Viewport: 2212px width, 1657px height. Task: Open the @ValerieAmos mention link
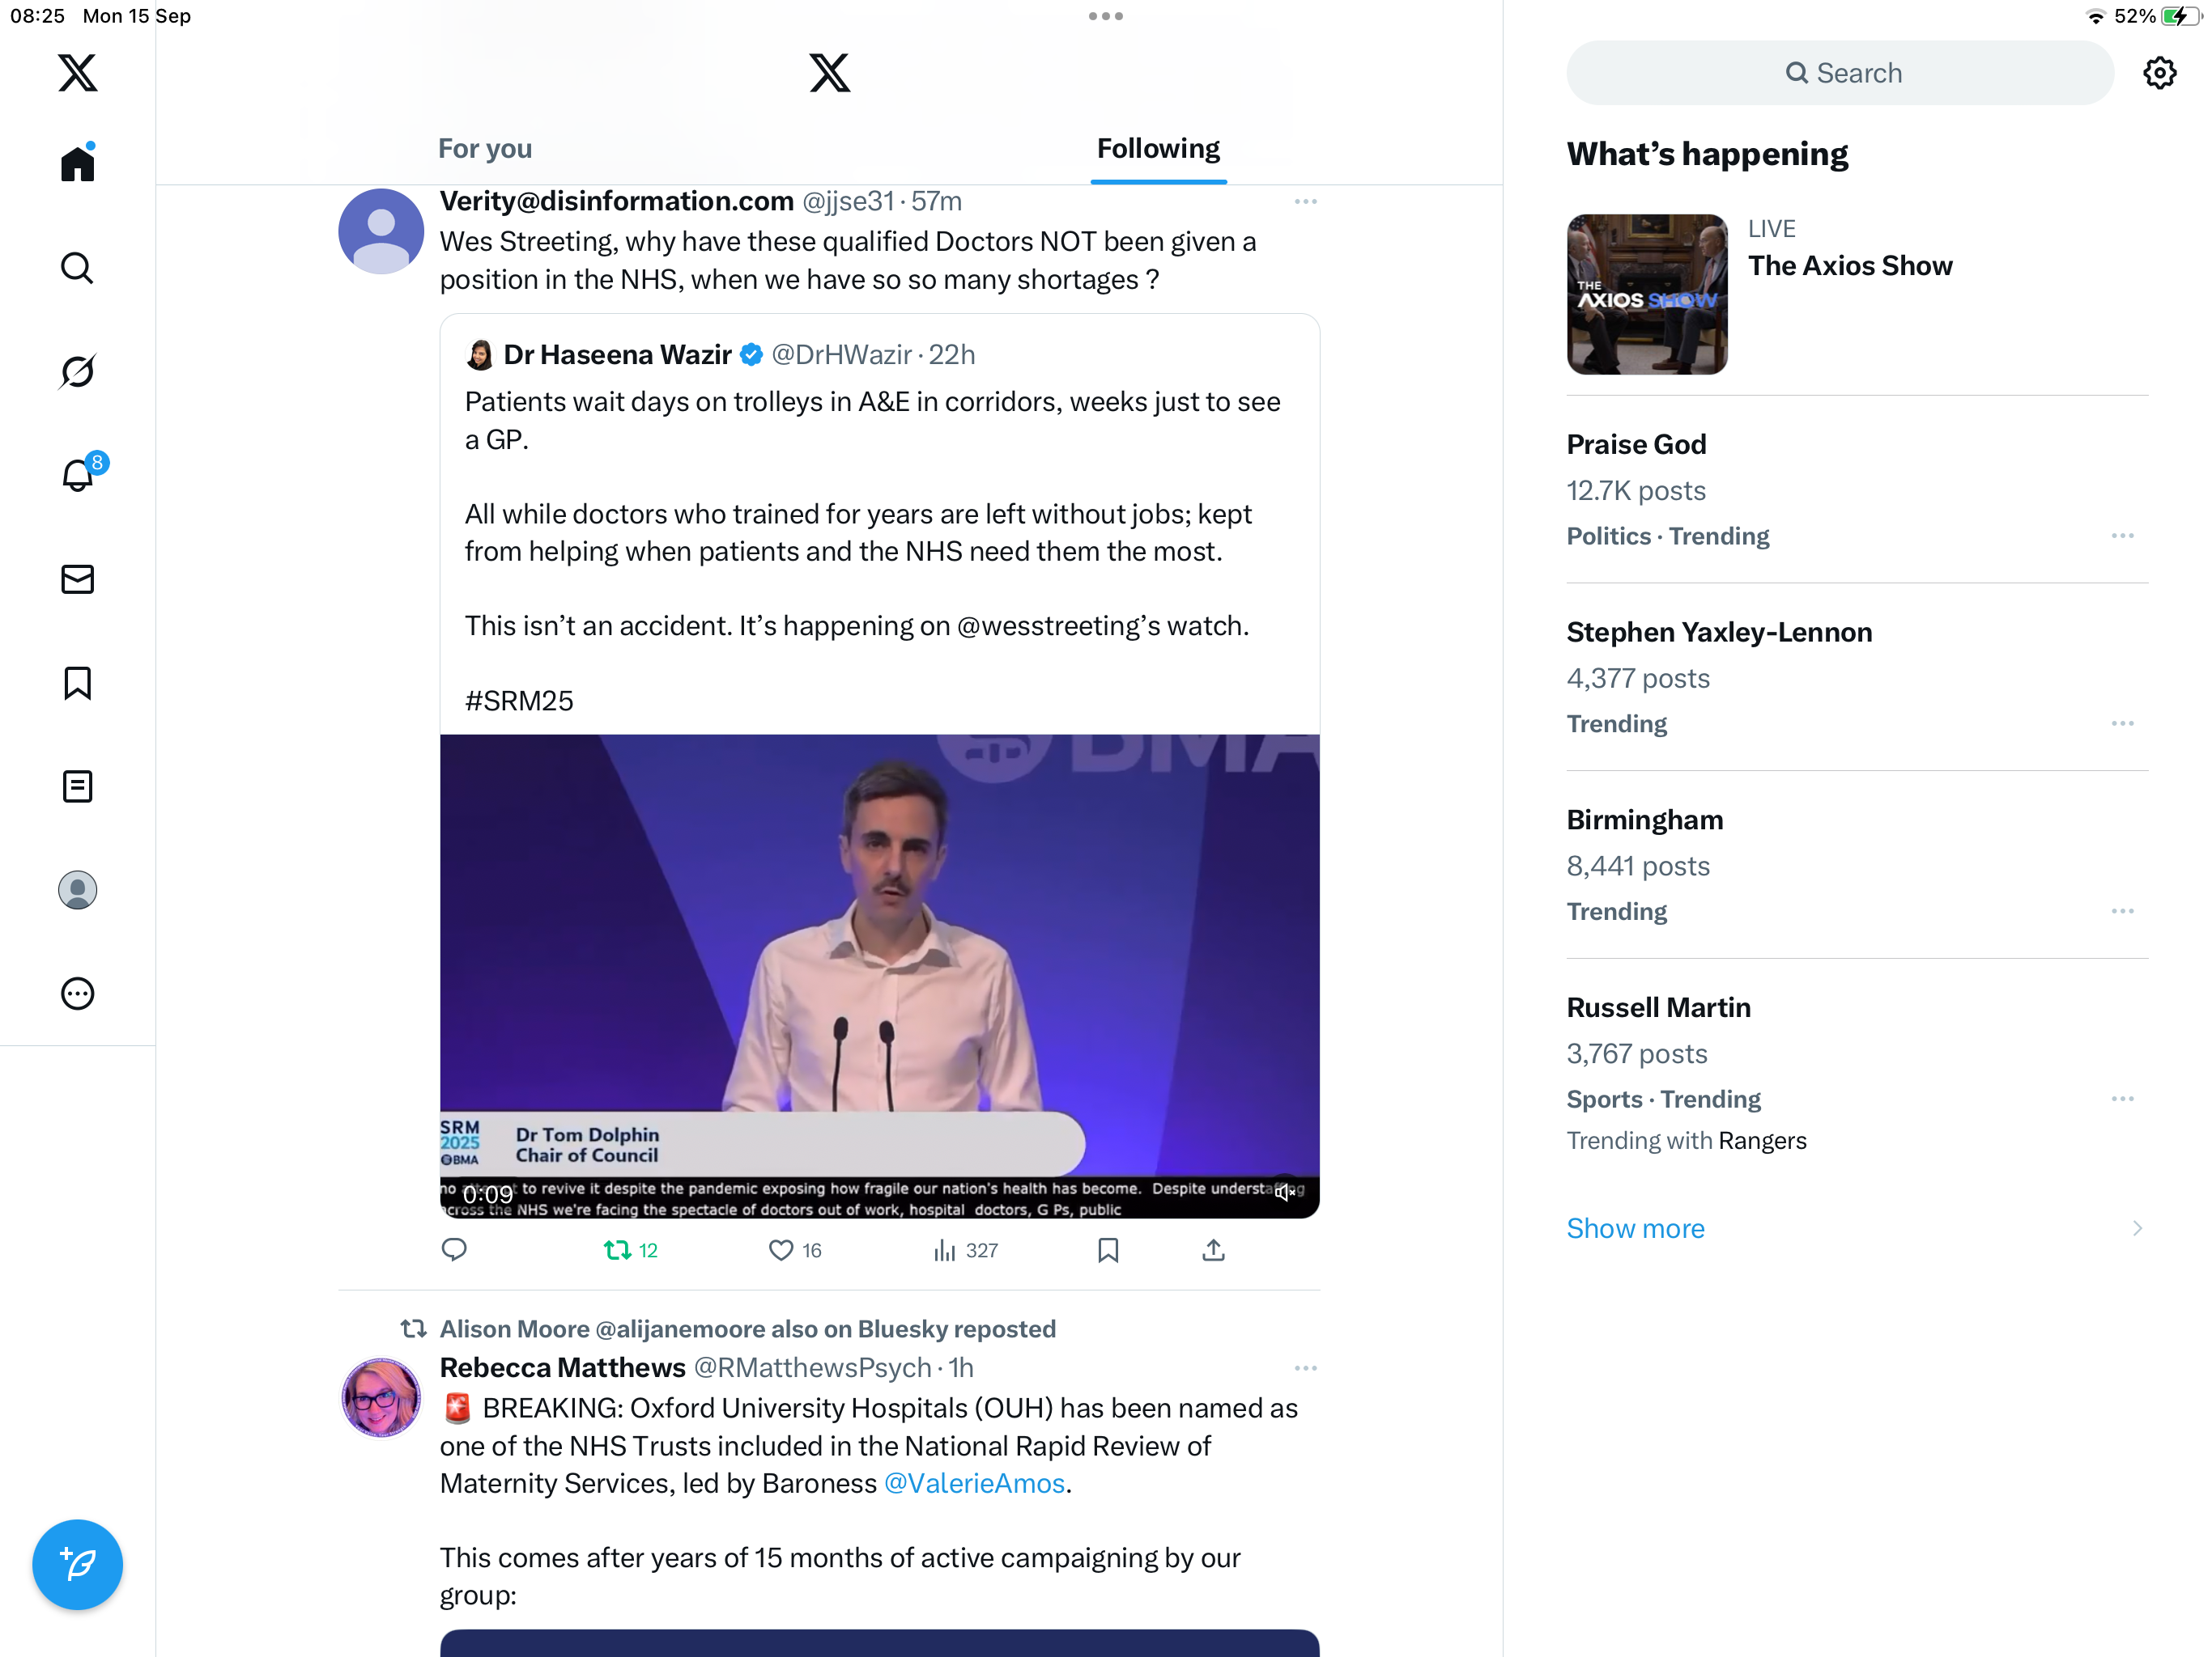click(x=974, y=1483)
